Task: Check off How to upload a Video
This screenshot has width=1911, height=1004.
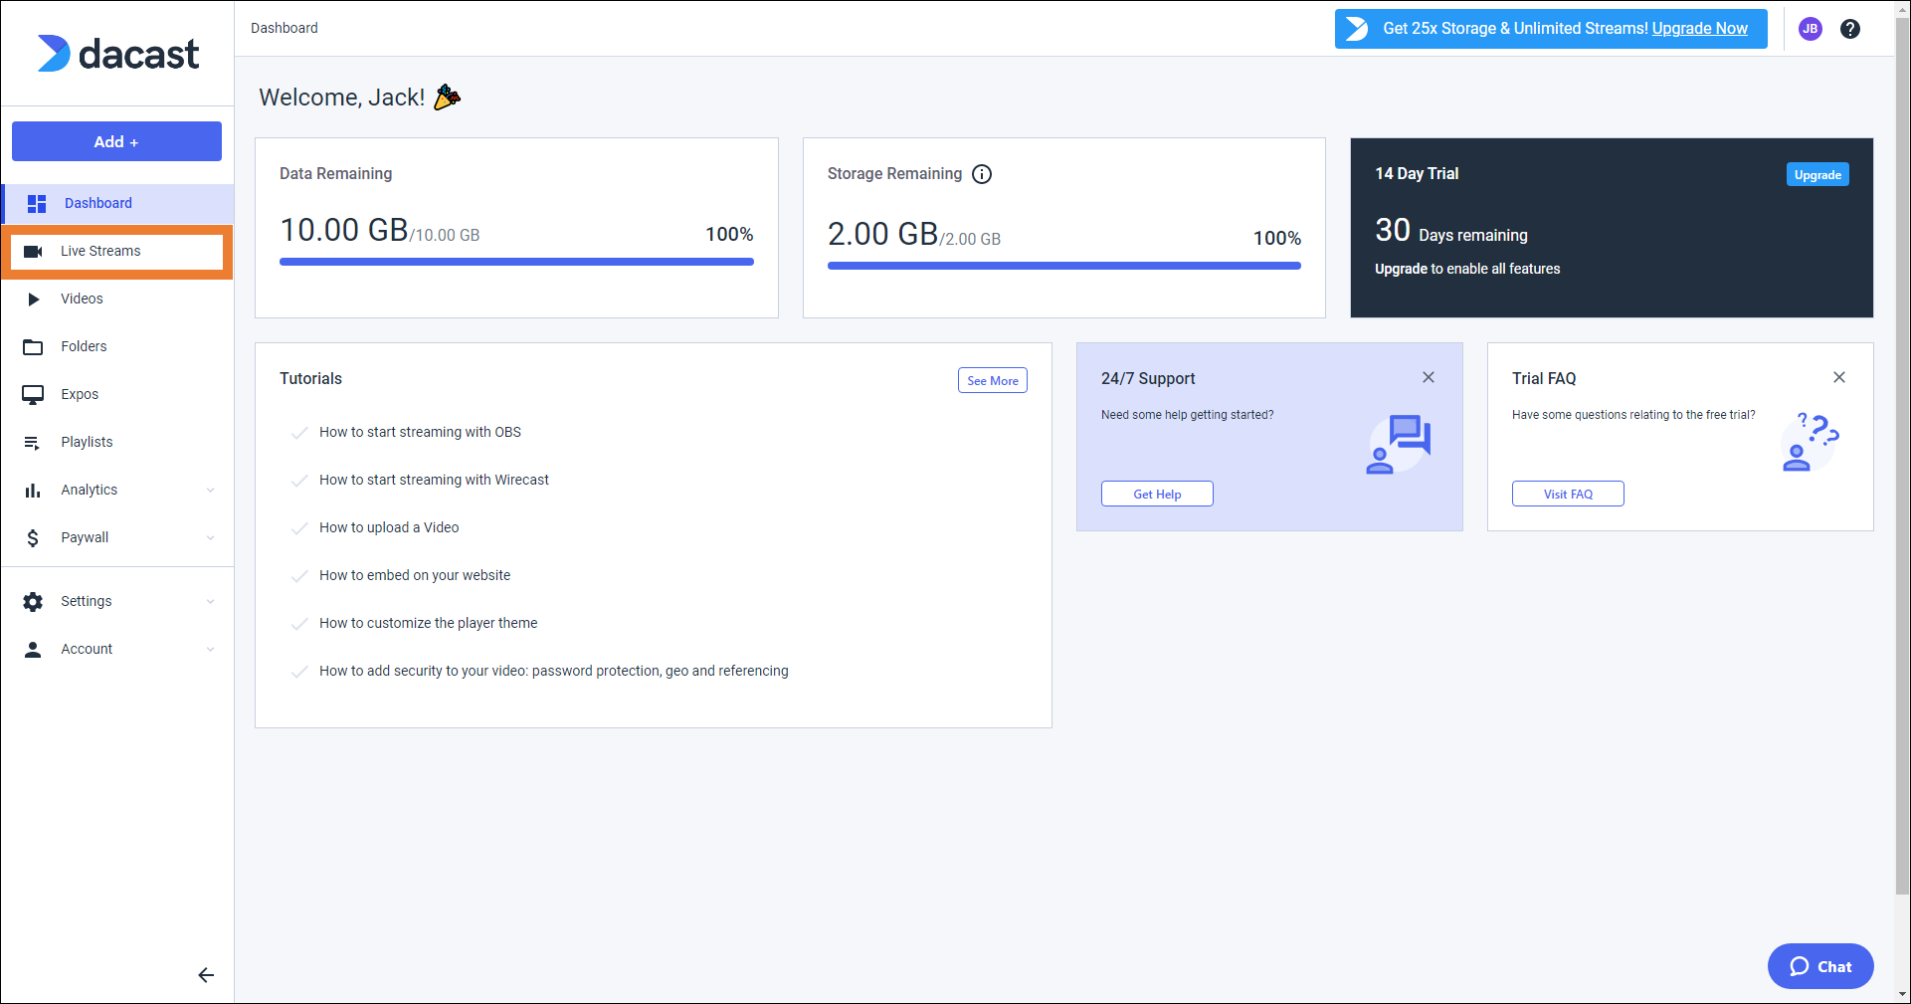Action: 298,528
